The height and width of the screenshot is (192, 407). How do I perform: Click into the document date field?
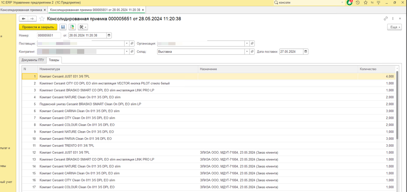point(88,35)
